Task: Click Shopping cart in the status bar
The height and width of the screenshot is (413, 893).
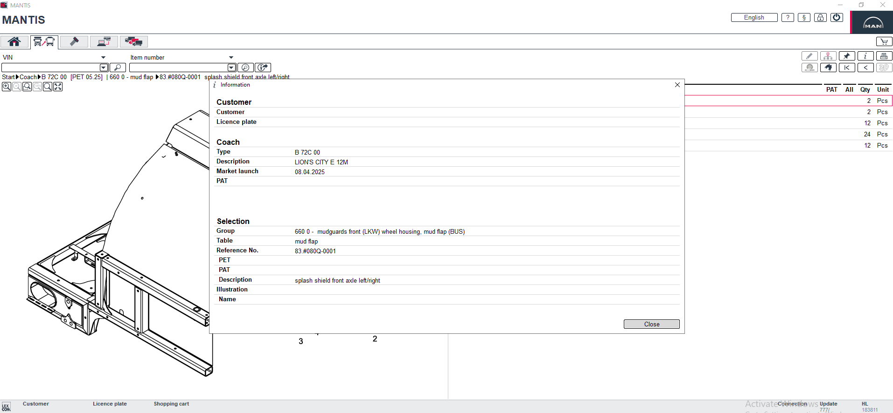Action: pos(171,404)
